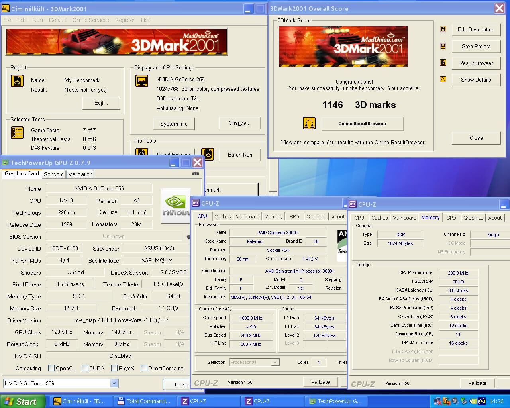Enable the CUDA checkbox in GPU-Z

click(x=85, y=368)
